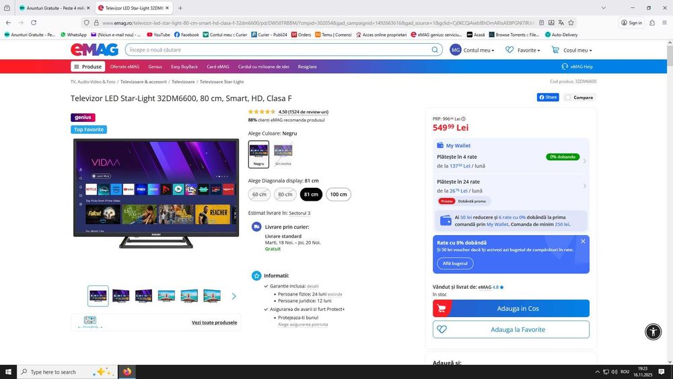Open a new browser tab
Viewport: 673px width, 379px height.
(x=180, y=7)
